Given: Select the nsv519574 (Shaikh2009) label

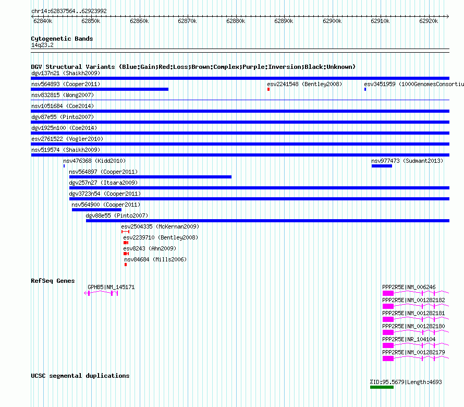Looking at the screenshot, I should click(x=66, y=150).
